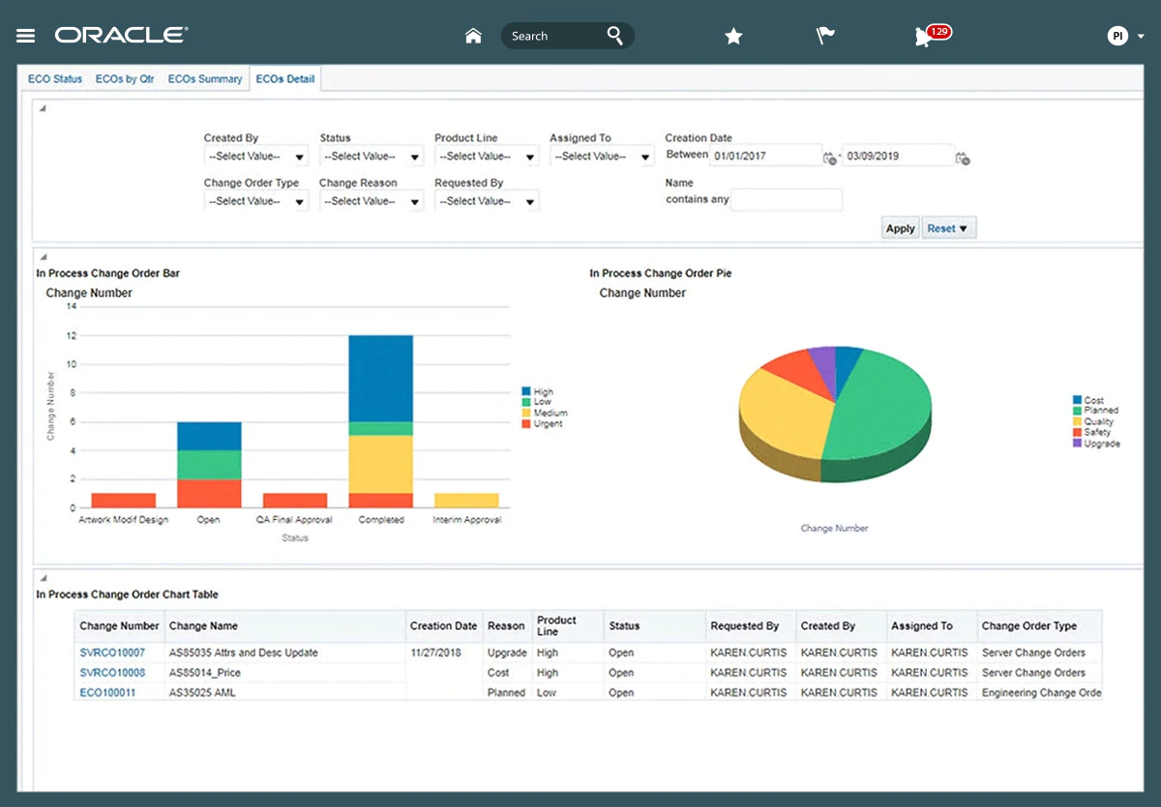
Task: Open notifications bell with 129 badge
Action: point(924,37)
